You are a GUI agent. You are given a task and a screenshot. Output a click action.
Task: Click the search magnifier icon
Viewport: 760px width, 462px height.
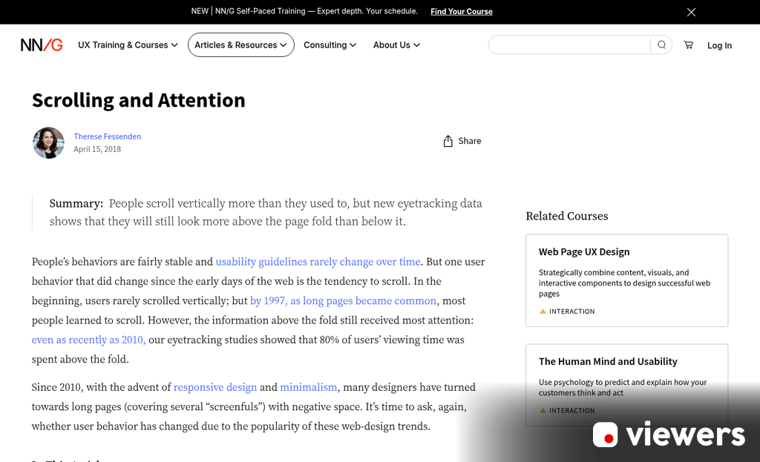click(x=660, y=44)
